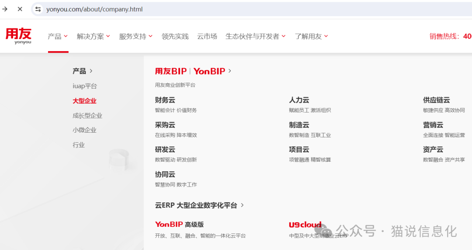
Task: Expand chevron next to 解决方案
Action: pos(108,36)
